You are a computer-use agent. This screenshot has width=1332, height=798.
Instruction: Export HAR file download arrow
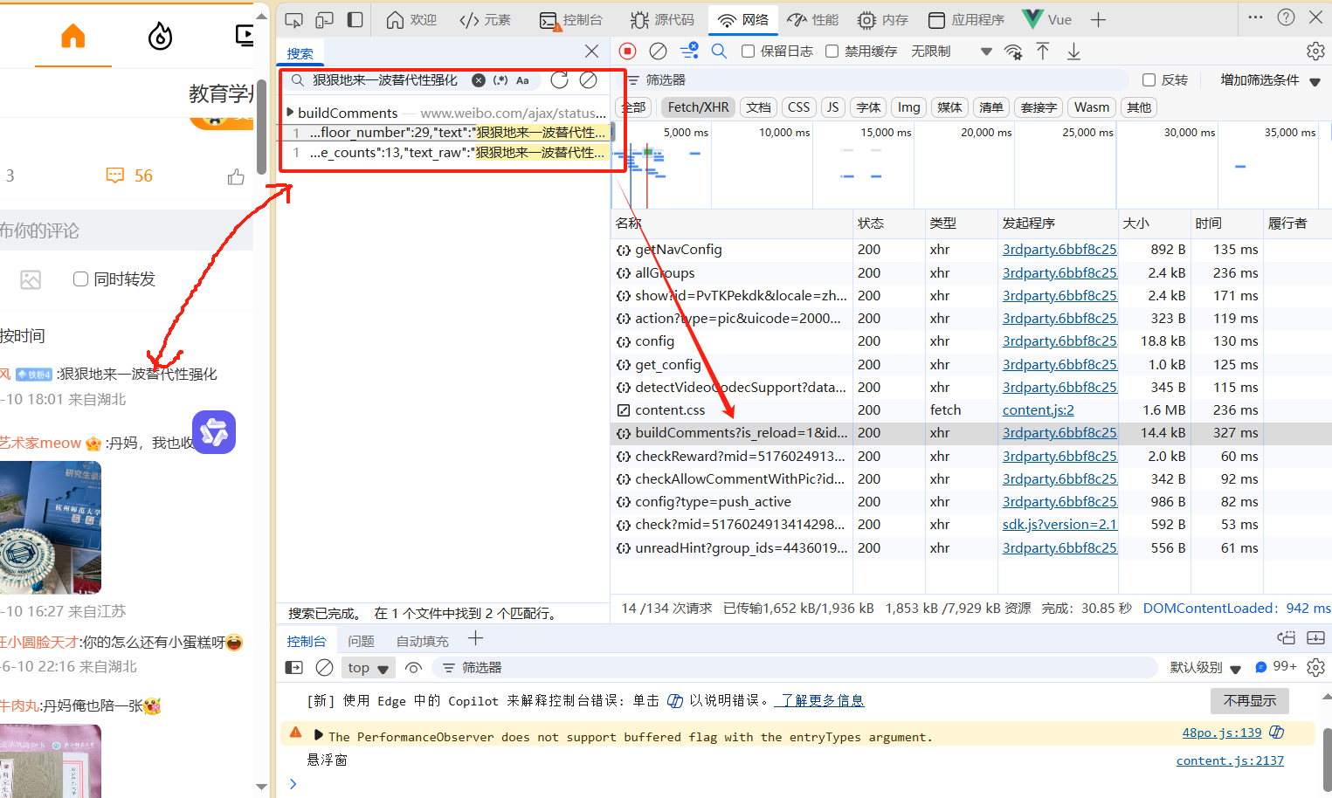(1073, 52)
